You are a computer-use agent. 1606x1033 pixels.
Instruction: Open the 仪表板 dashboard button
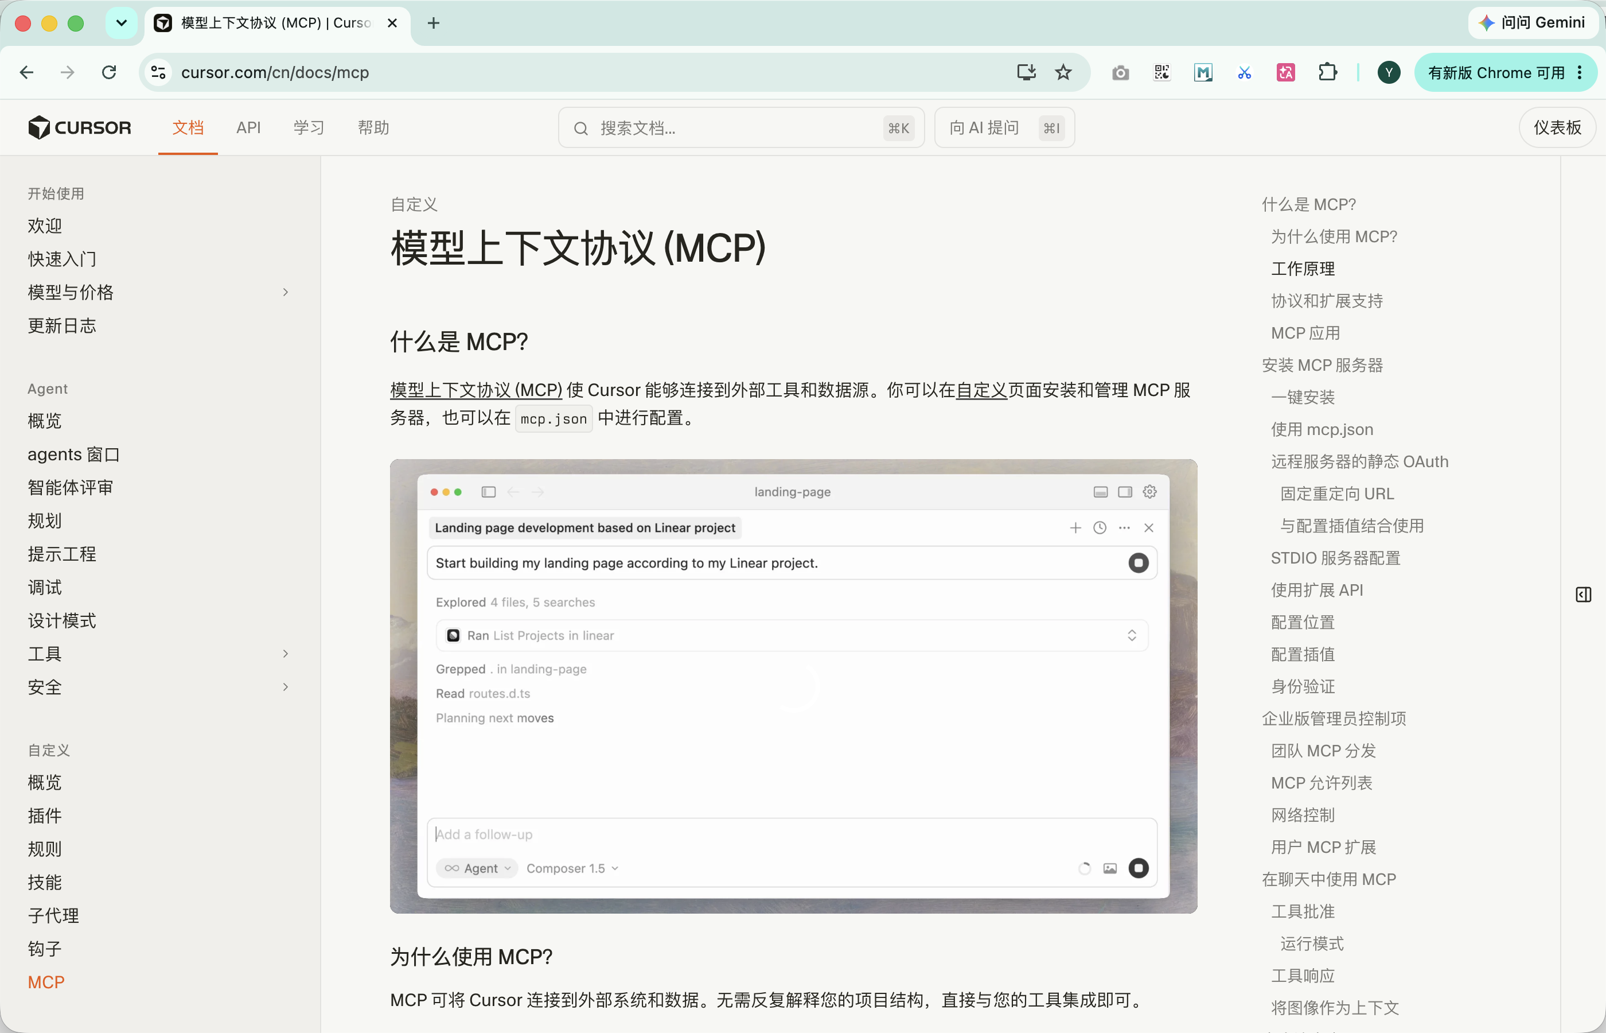click(x=1557, y=127)
